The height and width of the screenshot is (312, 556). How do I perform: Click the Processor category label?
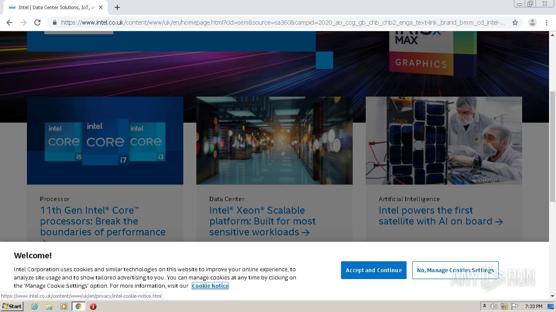[x=55, y=199]
